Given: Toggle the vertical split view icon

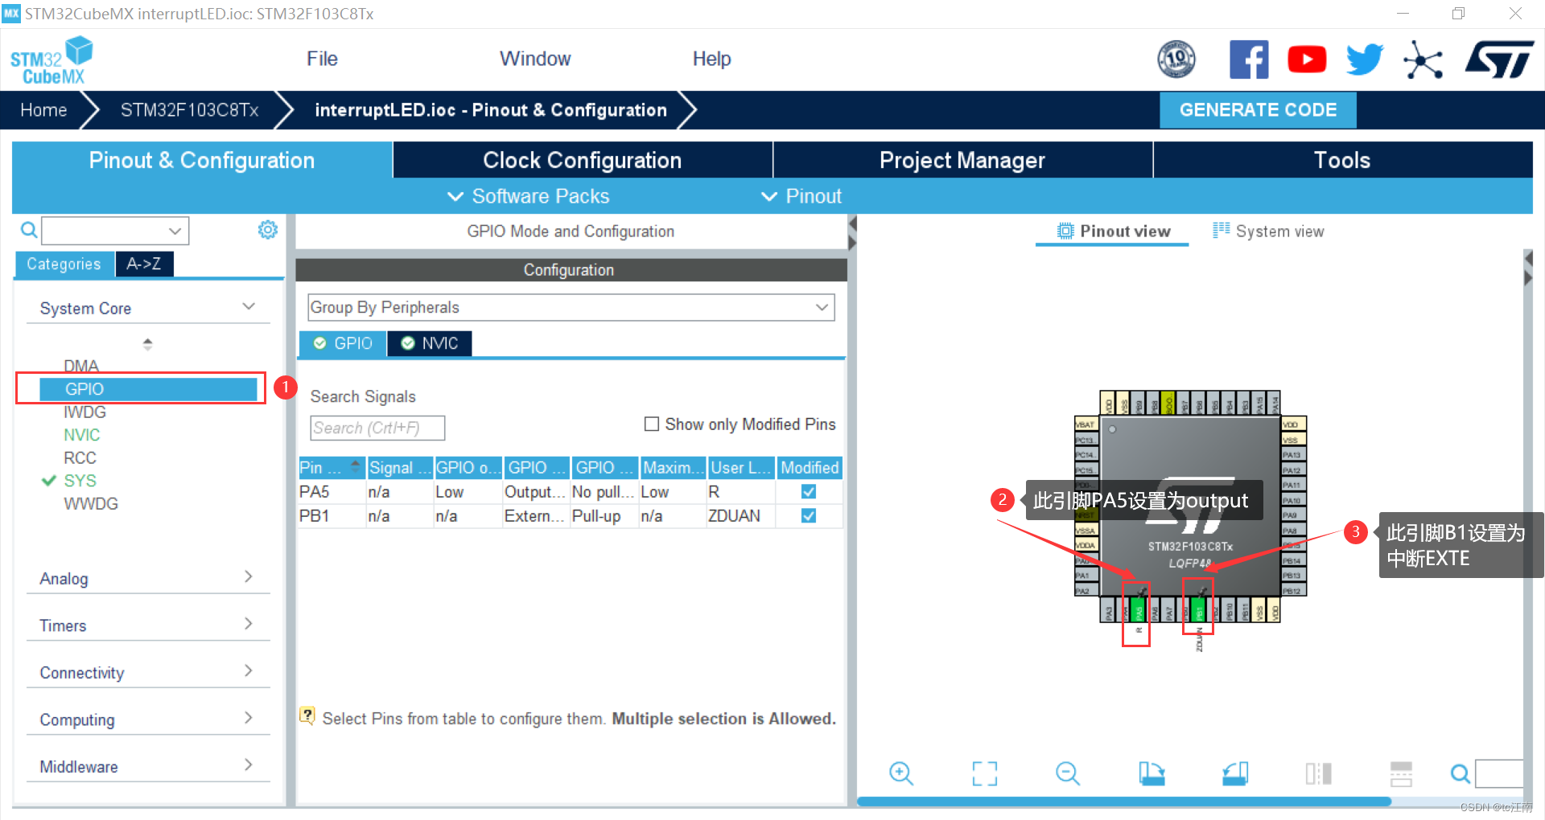Looking at the screenshot, I should (1318, 773).
